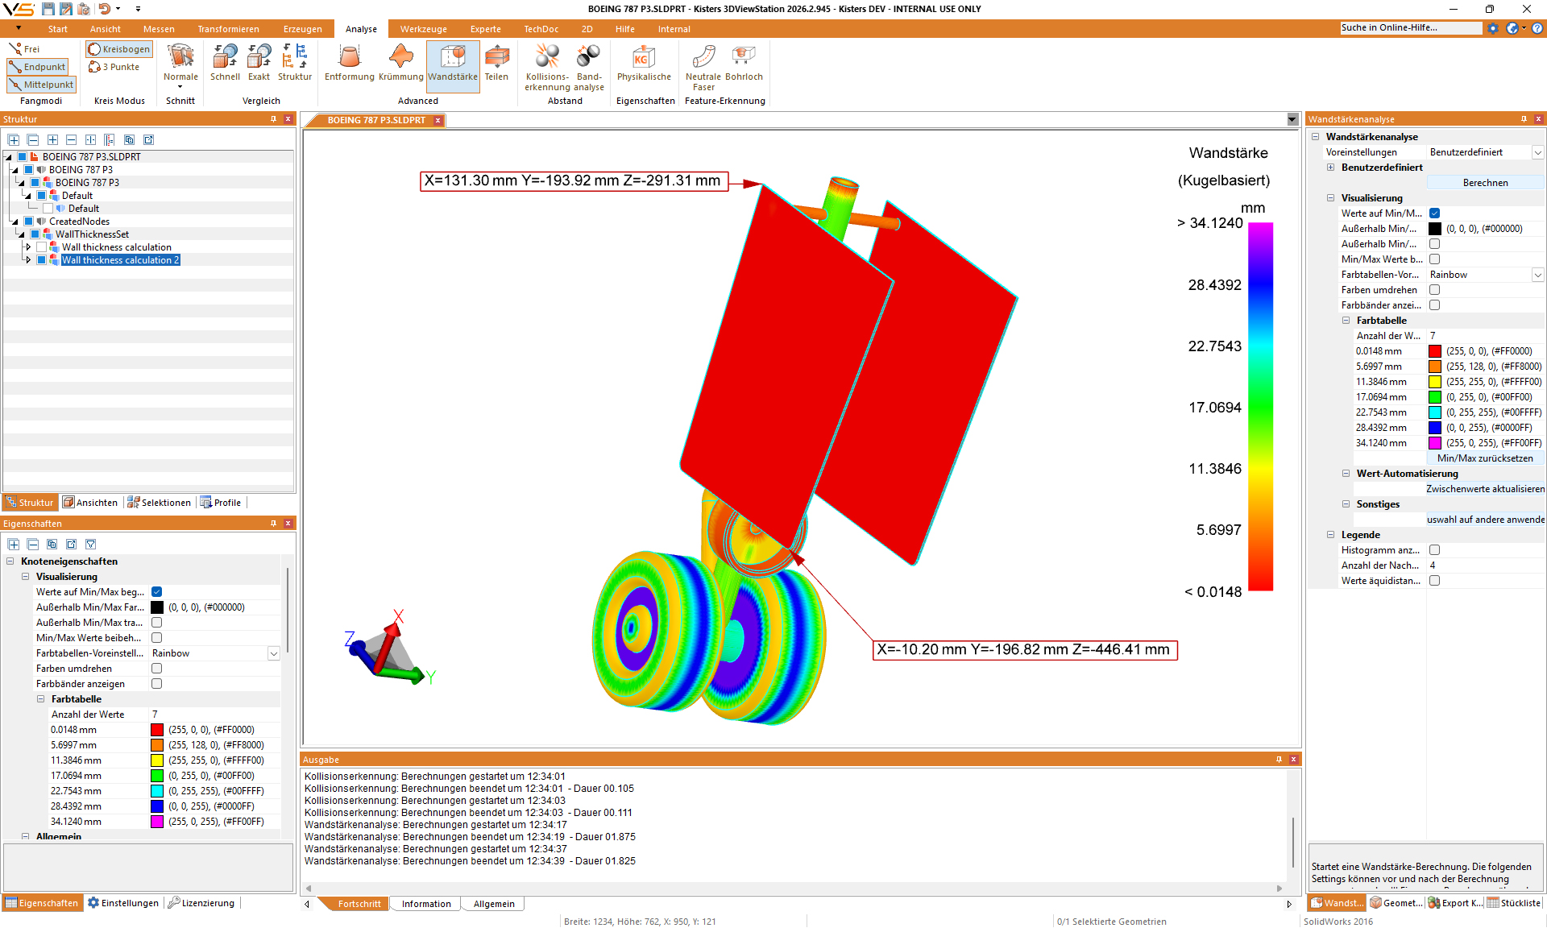Open Farbtabellen Rainbow dropdown in Wandstärkenanalyse
Viewport: 1547px width, 928px height.
pos(1537,275)
